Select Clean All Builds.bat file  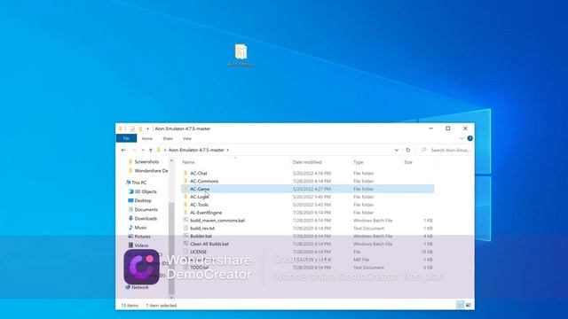pyautogui.click(x=209, y=244)
